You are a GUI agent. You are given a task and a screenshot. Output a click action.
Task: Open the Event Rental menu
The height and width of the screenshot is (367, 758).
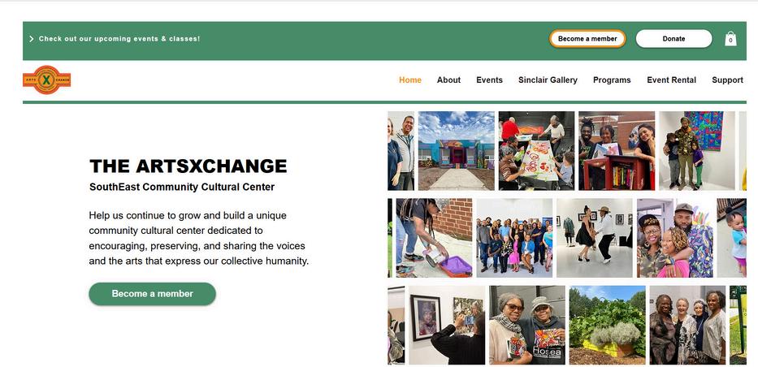(671, 80)
